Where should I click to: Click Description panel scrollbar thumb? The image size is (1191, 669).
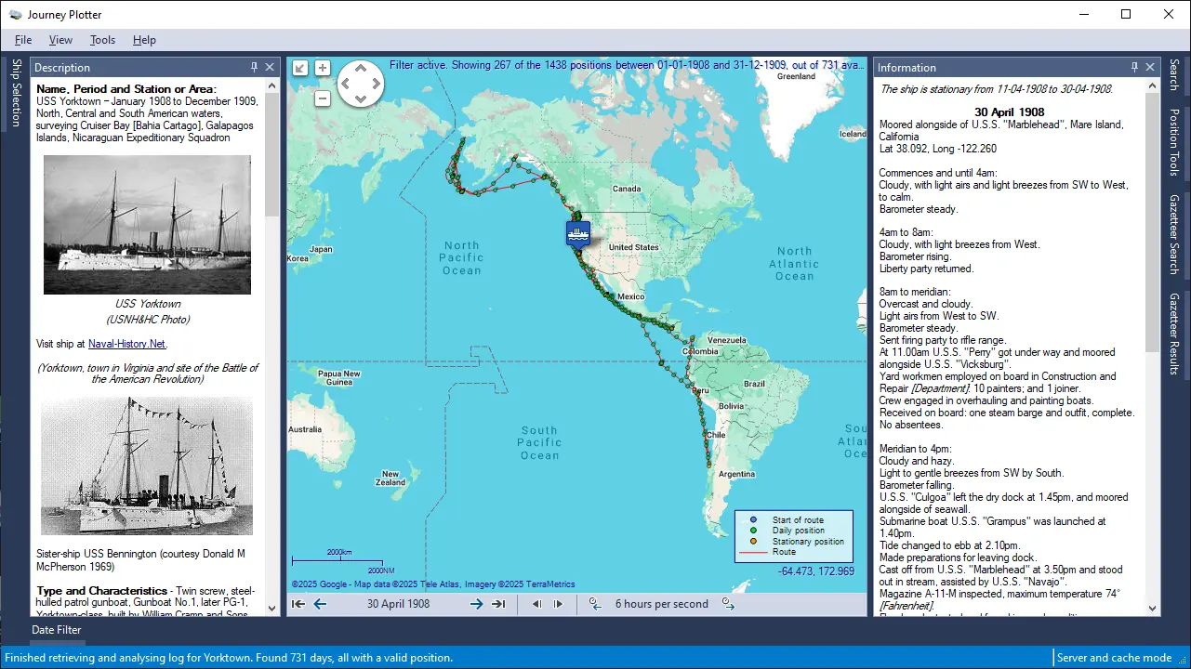pos(272,154)
